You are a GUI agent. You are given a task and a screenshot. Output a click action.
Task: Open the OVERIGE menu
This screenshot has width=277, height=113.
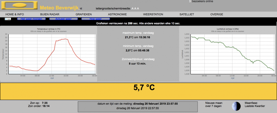click(x=217, y=14)
